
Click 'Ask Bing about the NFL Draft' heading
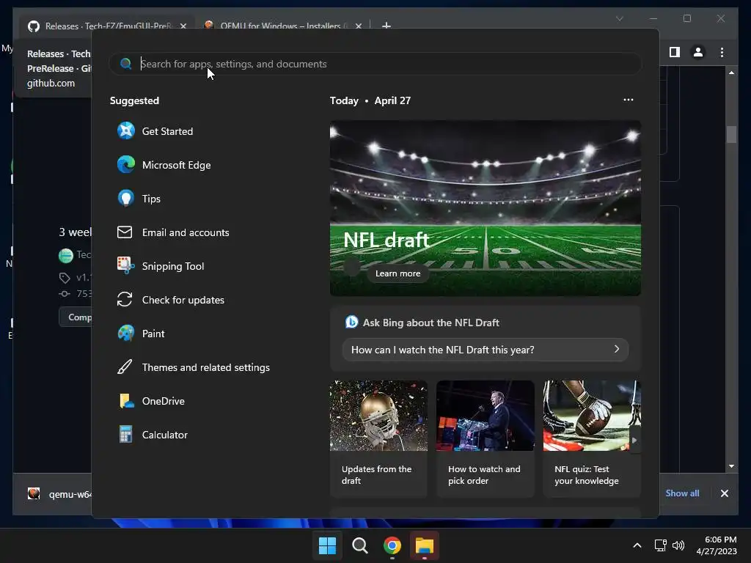(x=431, y=323)
